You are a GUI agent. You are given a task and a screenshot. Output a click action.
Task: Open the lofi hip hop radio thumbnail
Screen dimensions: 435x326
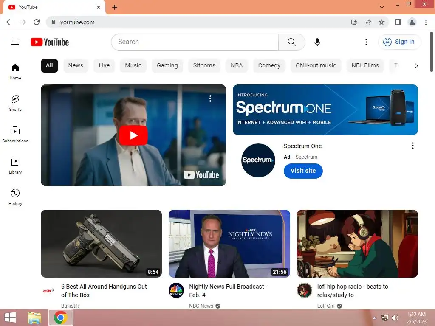(357, 244)
